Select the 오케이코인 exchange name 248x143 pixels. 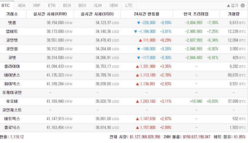[x=12, y=93]
